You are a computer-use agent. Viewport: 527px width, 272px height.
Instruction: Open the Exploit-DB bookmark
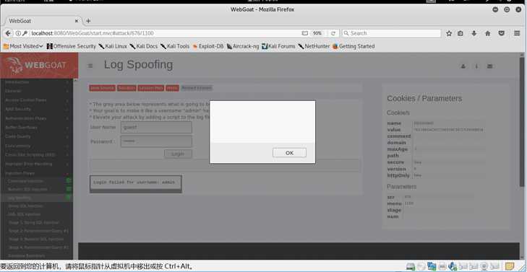[x=207, y=46]
